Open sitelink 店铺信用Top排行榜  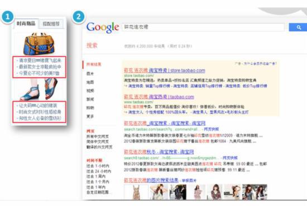click(x=206, y=86)
